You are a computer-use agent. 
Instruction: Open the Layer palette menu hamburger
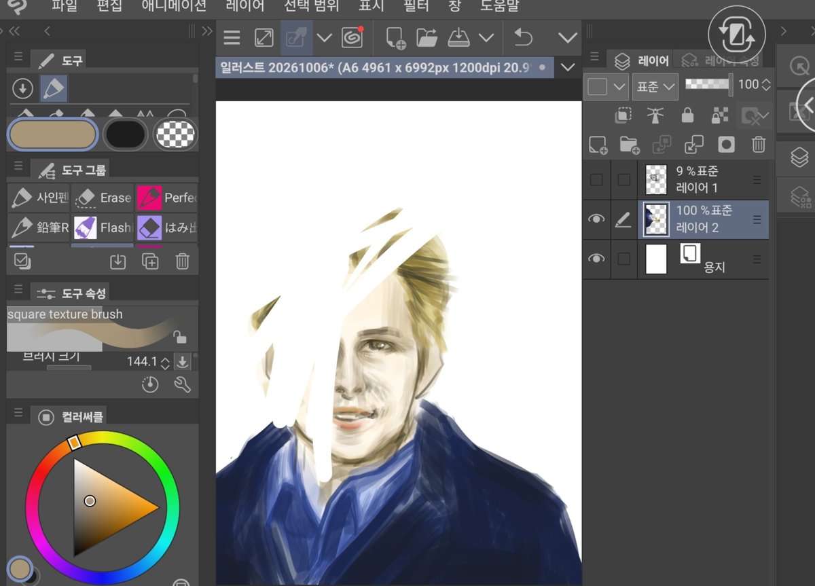point(594,57)
